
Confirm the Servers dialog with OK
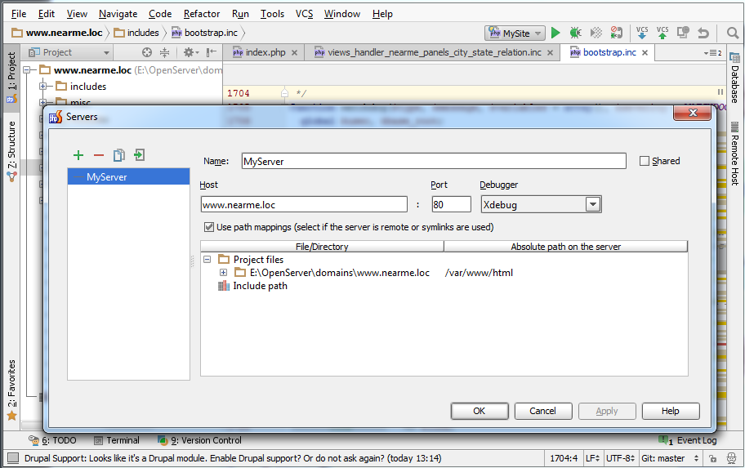click(480, 411)
